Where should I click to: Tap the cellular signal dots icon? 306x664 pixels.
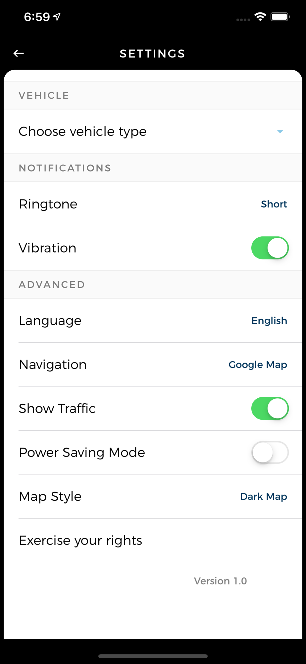(243, 20)
